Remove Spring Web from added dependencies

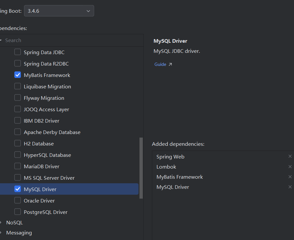[x=290, y=156]
